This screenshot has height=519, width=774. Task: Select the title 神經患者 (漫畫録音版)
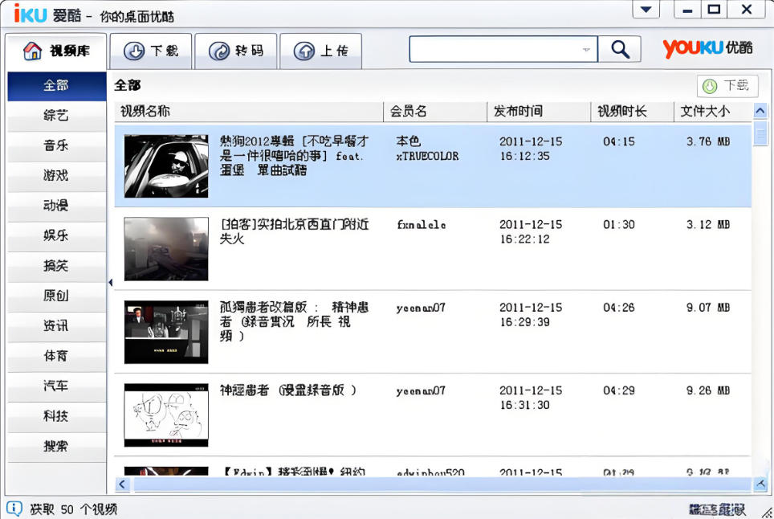point(287,390)
